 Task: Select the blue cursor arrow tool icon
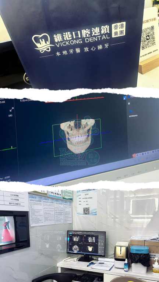point(125,98)
